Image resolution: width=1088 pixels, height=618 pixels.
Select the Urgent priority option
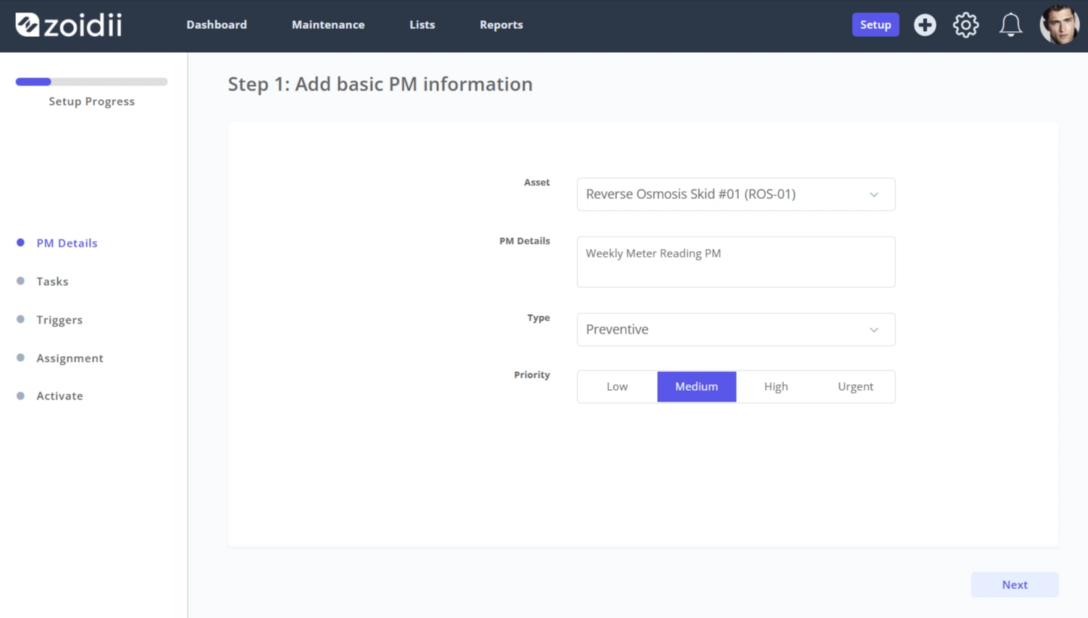tap(855, 386)
